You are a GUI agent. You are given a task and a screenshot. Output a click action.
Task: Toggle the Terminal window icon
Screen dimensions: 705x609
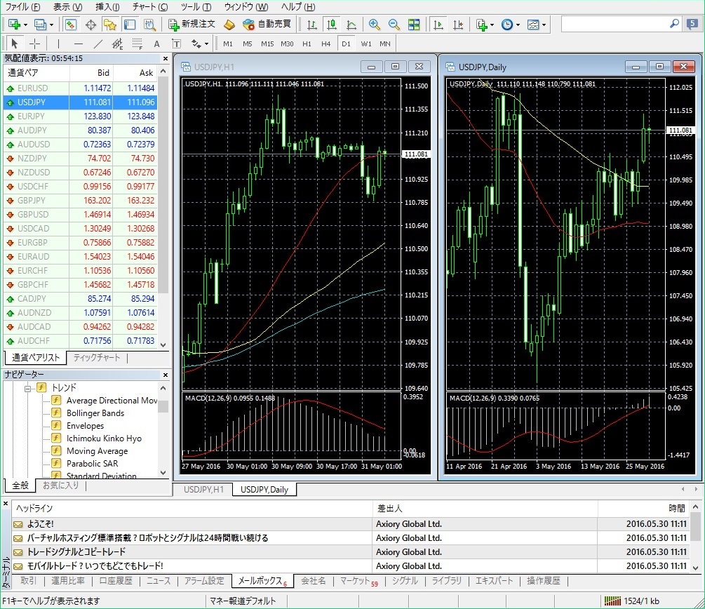click(x=130, y=25)
